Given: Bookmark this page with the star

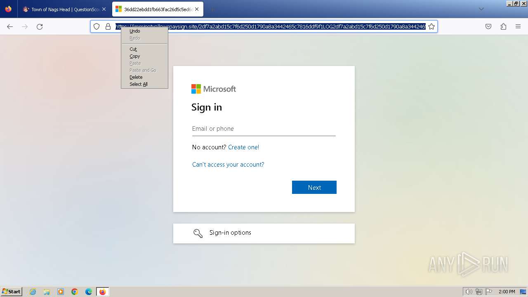Looking at the screenshot, I should [431, 26].
